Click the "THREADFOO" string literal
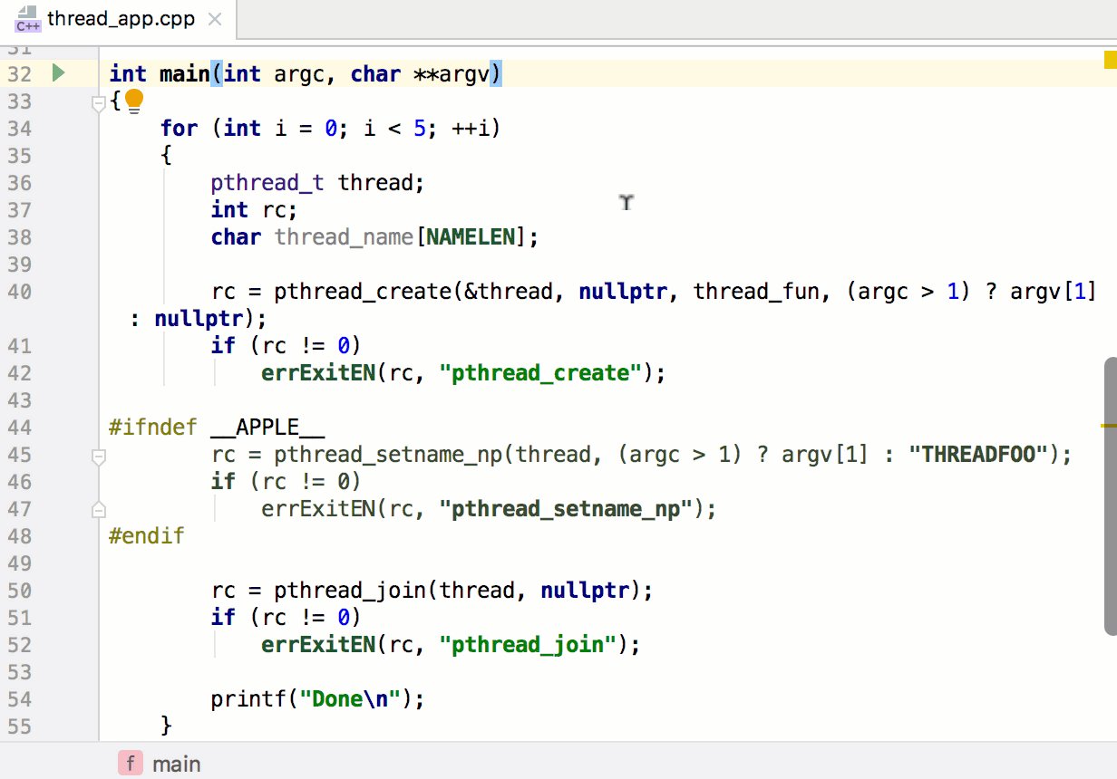Image resolution: width=1117 pixels, height=779 pixels. tap(985, 455)
